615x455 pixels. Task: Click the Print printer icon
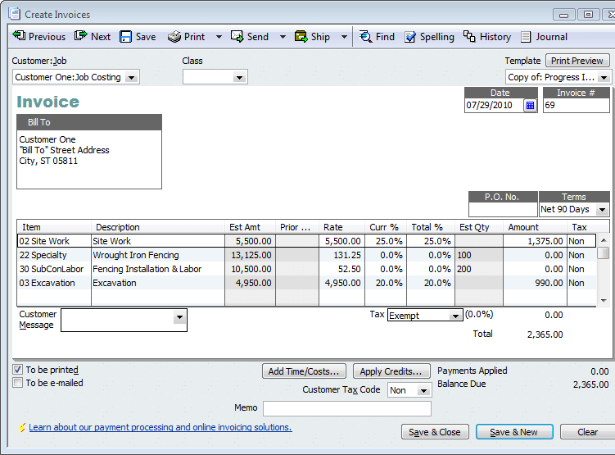point(174,37)
